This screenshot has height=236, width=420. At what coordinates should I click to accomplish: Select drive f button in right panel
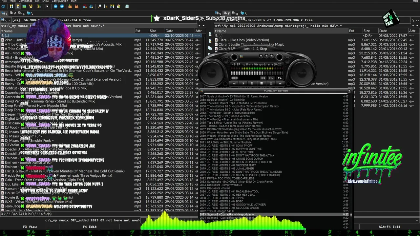pos(226,13)
